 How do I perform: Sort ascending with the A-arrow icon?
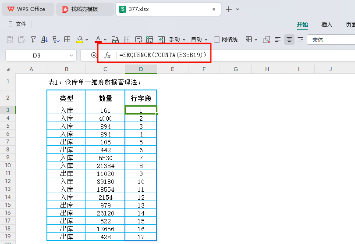[45, 39]
